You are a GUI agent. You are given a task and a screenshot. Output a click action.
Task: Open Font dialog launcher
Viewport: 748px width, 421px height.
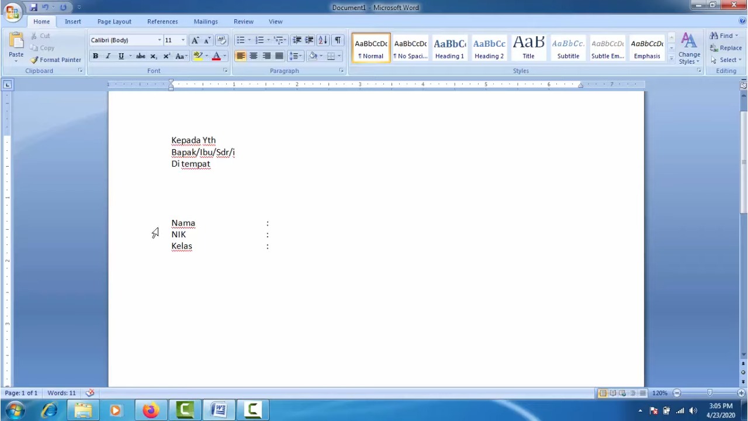point(225,71)
